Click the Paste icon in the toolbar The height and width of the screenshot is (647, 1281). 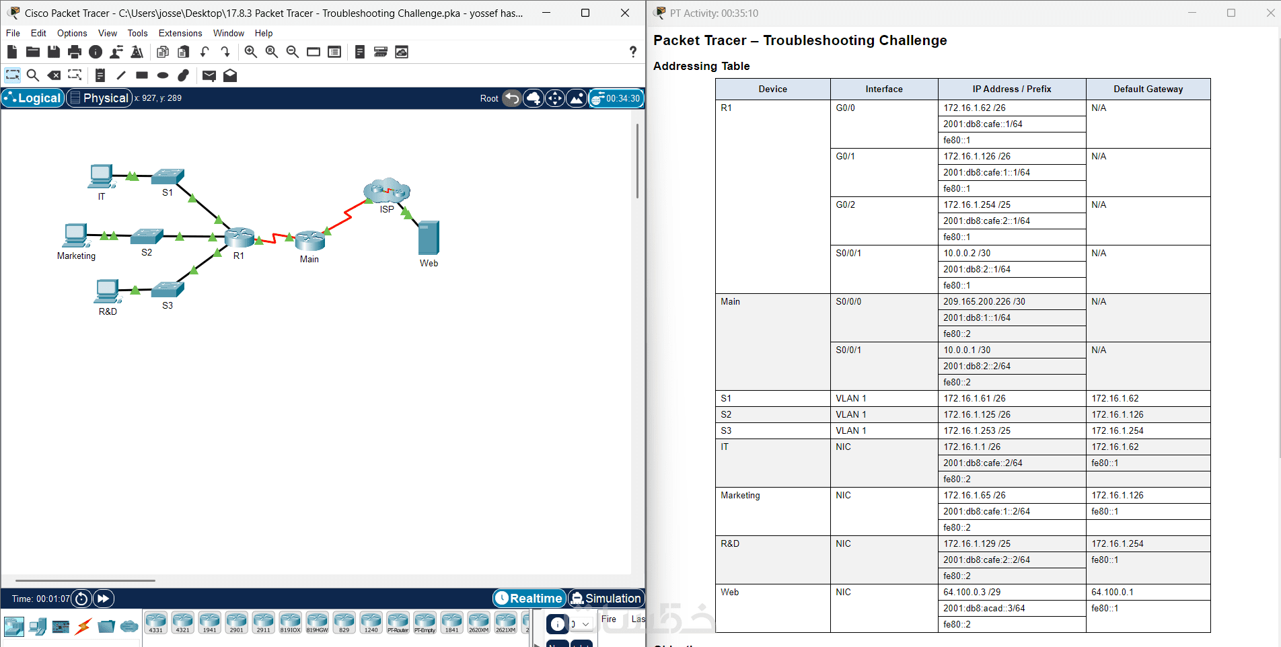point(184,52)
